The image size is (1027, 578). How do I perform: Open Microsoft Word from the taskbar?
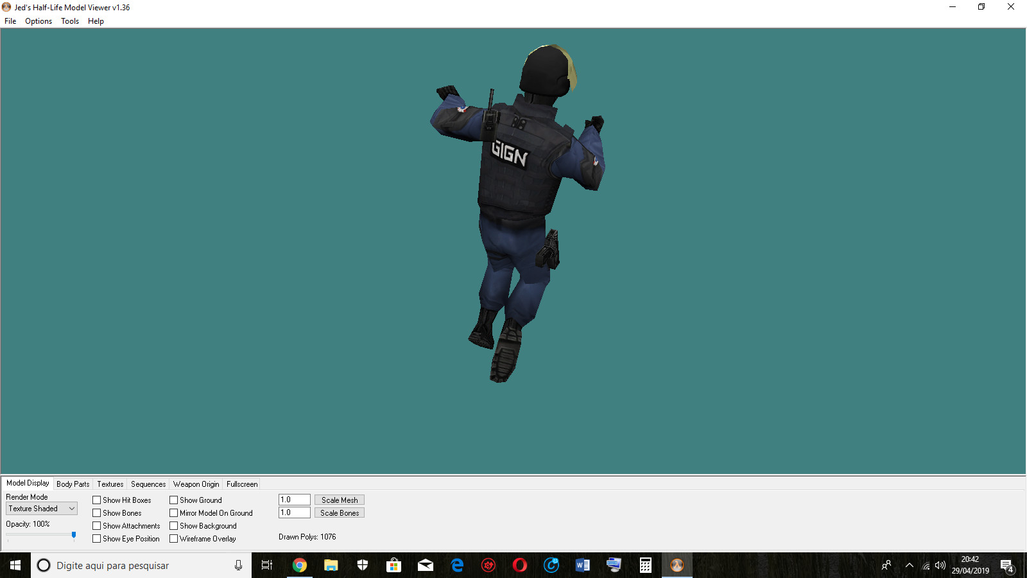[583, 565]
